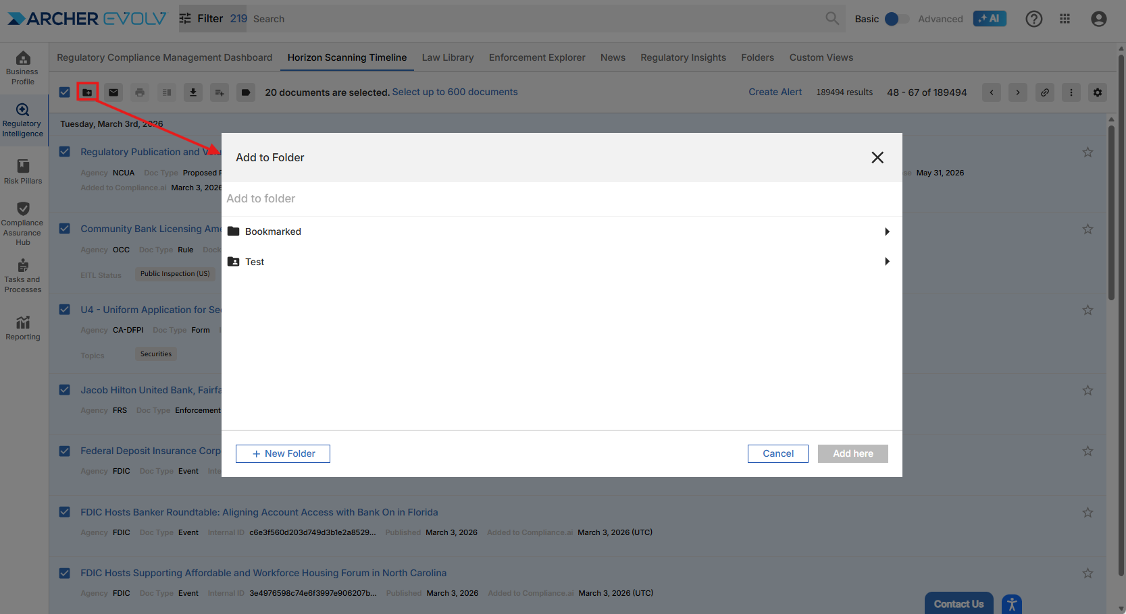Cancel the Add to Folder dialog

coord(777,453)
